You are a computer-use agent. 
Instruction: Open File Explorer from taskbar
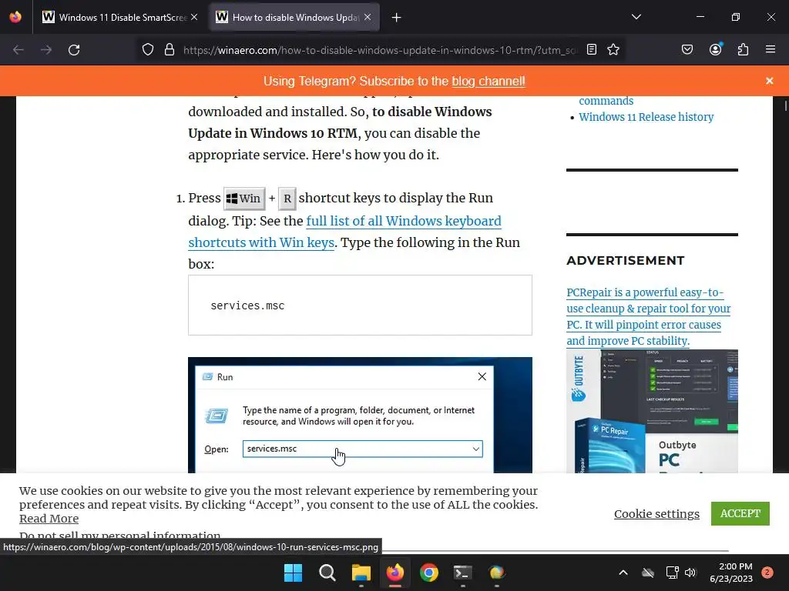361,573
